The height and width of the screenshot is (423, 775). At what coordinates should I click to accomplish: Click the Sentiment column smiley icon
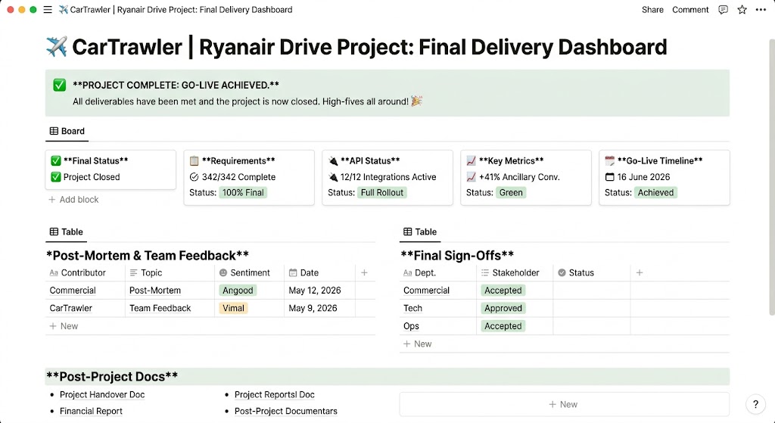pos(223,272)
